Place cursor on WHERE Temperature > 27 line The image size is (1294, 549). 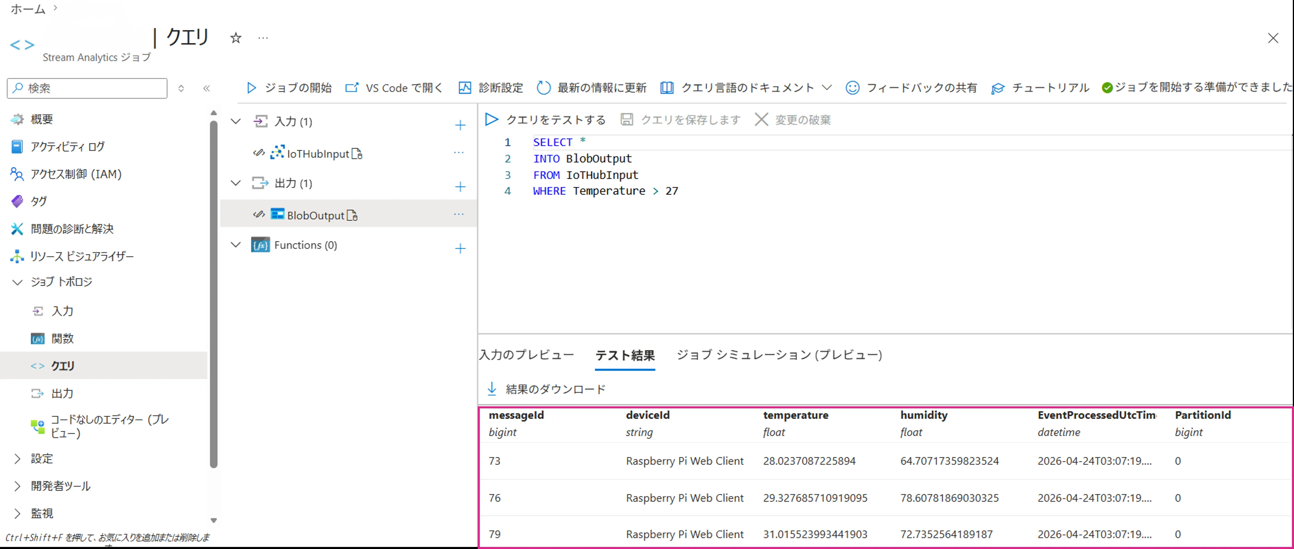click(605, 191)
